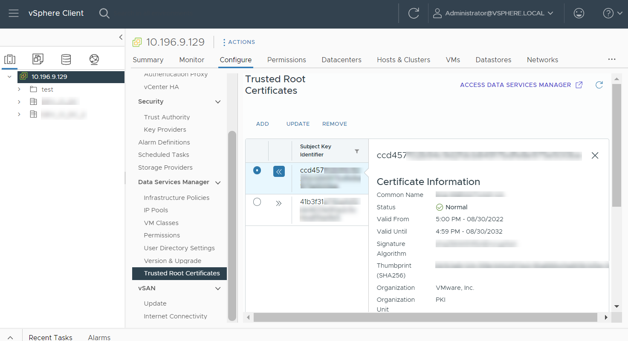
Task: Open Alarm Definitions
Action: [x=164, y=142]
